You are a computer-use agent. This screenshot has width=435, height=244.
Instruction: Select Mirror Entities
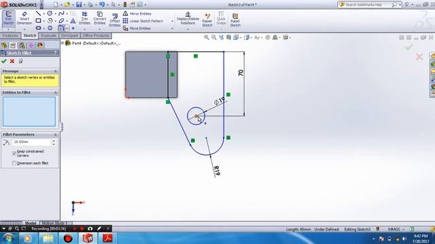coord(137,14)
